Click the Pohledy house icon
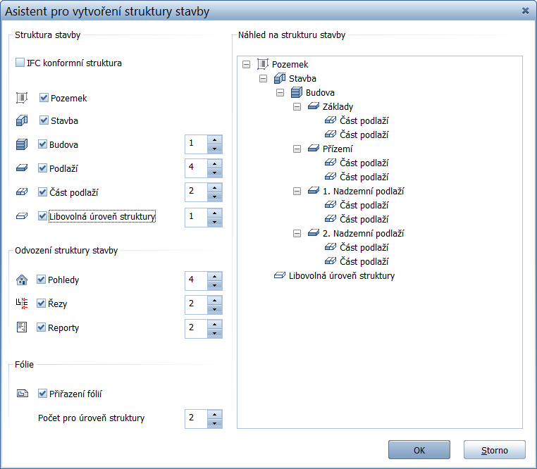Screen dimensions: 537x469 pyautogui.click(x=21, y=280)
